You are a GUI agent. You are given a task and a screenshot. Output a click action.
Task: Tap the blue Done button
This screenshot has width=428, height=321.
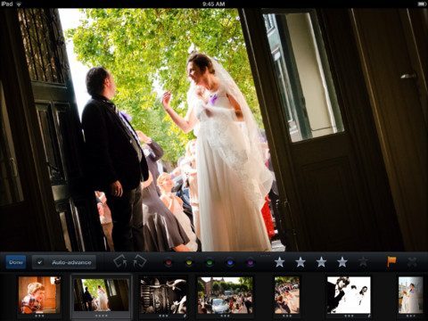(16, 262)
